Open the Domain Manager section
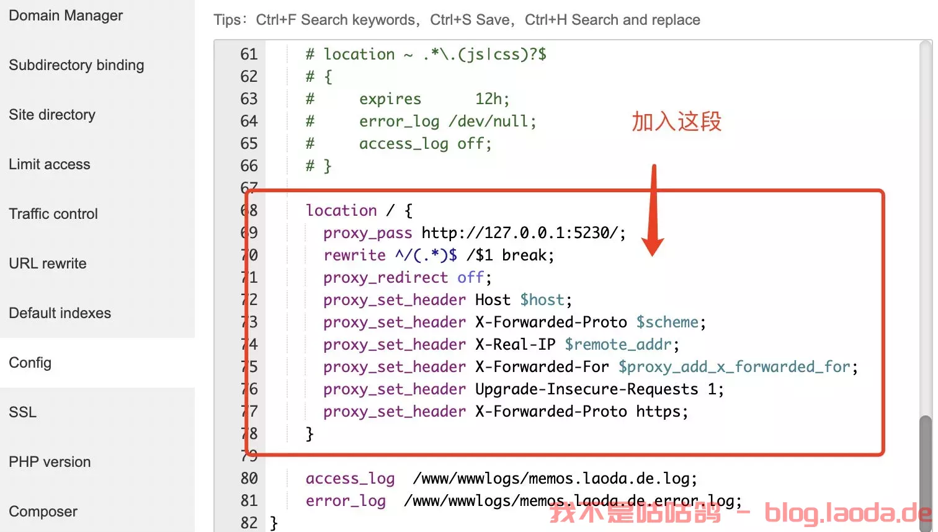938x532 pixels. (x=66, y=16)
